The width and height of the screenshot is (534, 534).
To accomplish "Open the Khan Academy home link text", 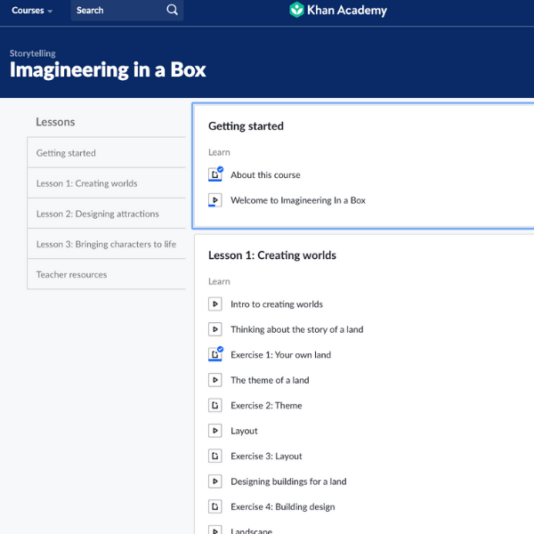I will 347,10.
